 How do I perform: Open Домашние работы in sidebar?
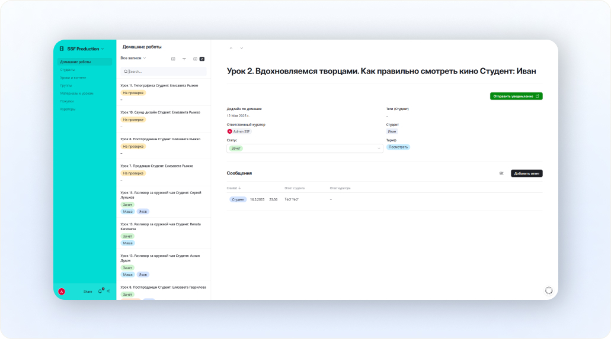point(85,62)
